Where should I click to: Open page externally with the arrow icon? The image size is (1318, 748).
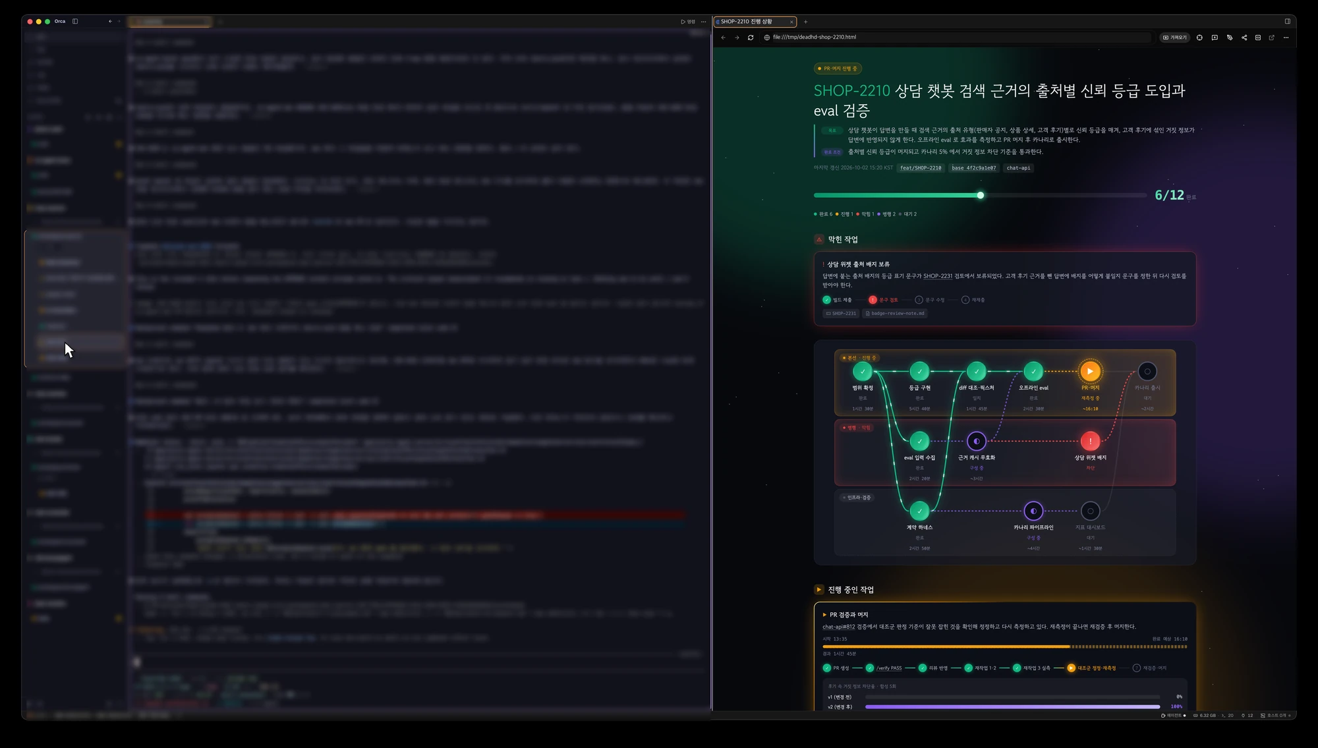[1272, 38]
